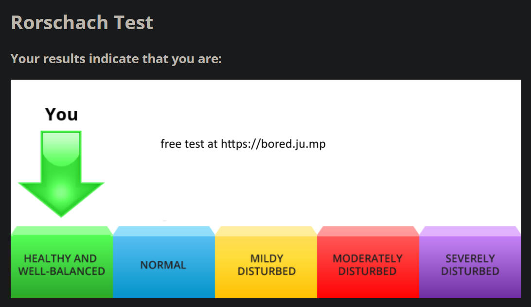The image size is (531, 307).
Task: Select the green Healthy and Well-Balanced block
Action: (x=61, y=265)
